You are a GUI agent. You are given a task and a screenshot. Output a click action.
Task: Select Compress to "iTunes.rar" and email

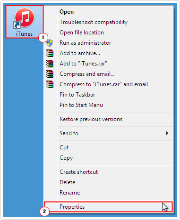109,84
